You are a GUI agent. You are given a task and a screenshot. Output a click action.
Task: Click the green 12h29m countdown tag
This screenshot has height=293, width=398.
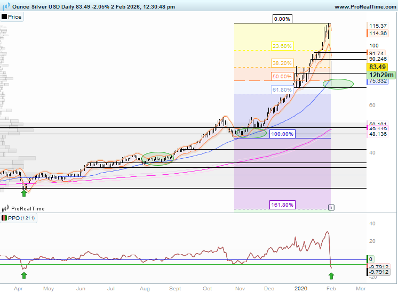(380, 76)
